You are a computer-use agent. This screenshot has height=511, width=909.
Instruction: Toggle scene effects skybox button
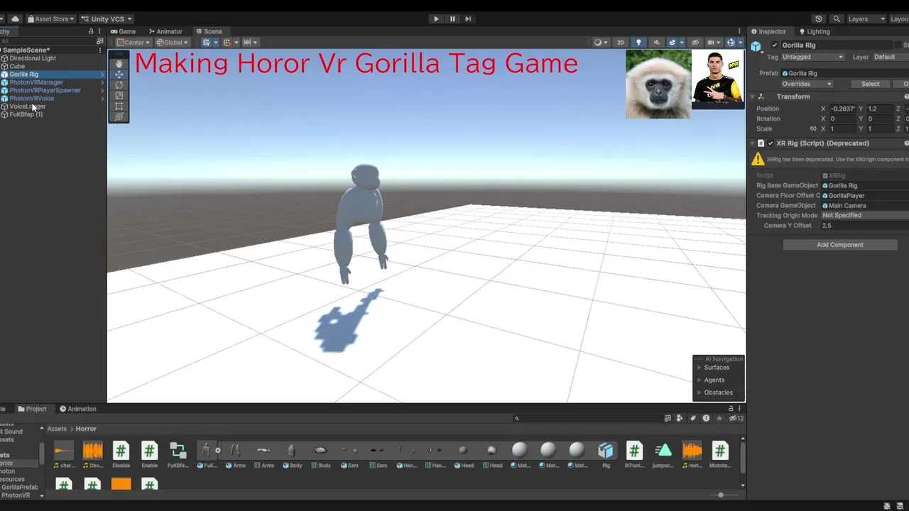(x=674, y=43)
